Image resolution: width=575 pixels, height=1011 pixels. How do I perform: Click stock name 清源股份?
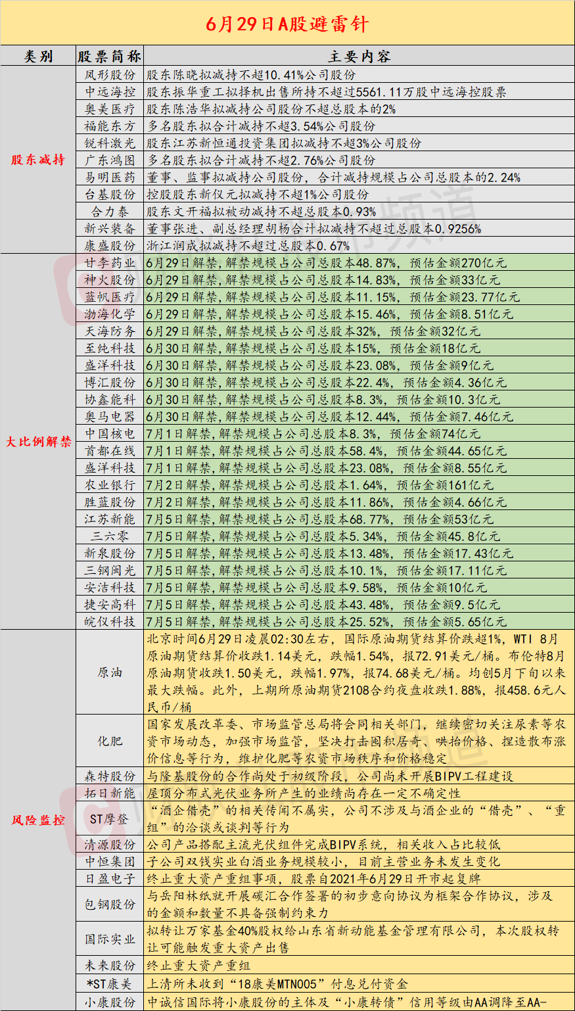[x=110, y=845]
